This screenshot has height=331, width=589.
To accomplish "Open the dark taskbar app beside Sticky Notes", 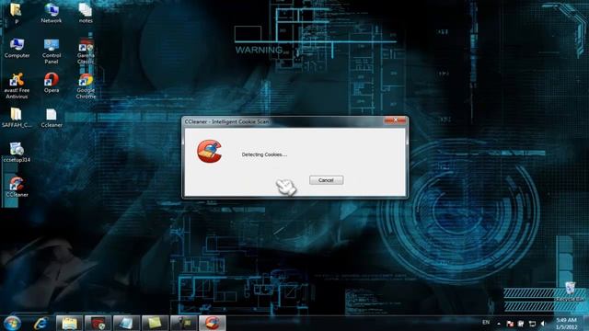I will (x=183, y=323).
